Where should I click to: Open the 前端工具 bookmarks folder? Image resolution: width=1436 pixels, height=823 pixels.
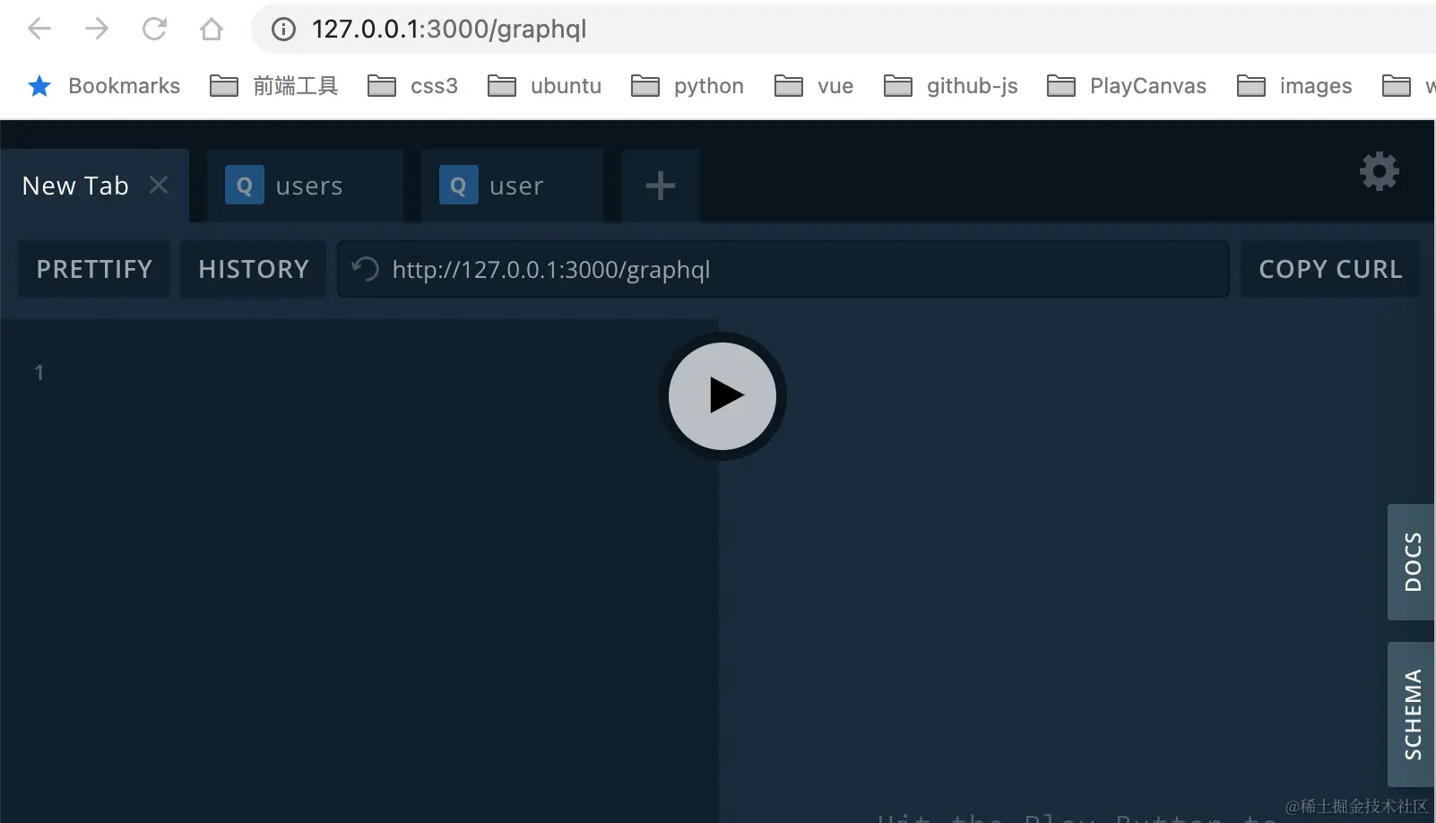point(273,86)
